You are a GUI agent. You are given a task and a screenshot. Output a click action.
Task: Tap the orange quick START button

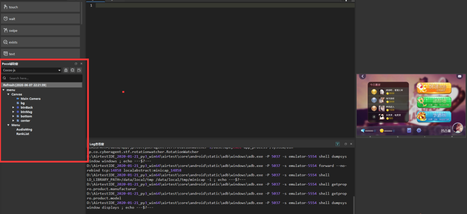pyautogui.click(x=434, y=88)
